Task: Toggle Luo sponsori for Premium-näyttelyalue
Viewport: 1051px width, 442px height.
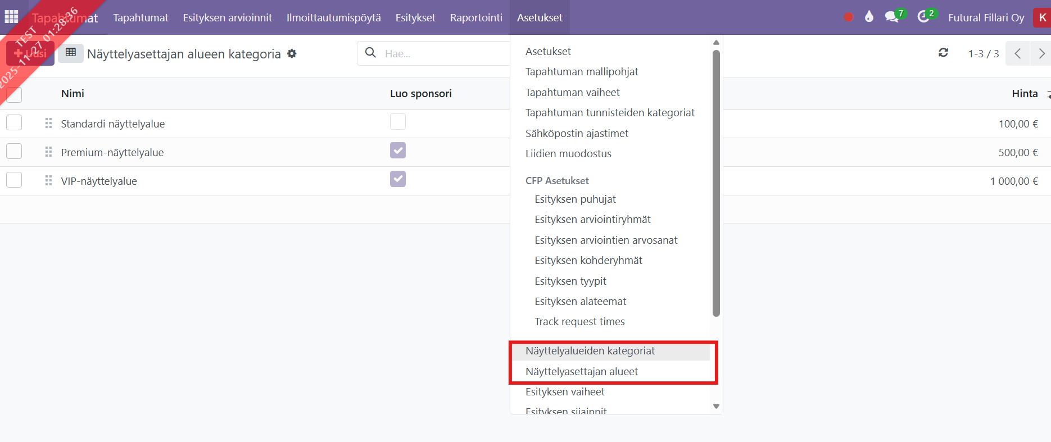Action: 398,151
